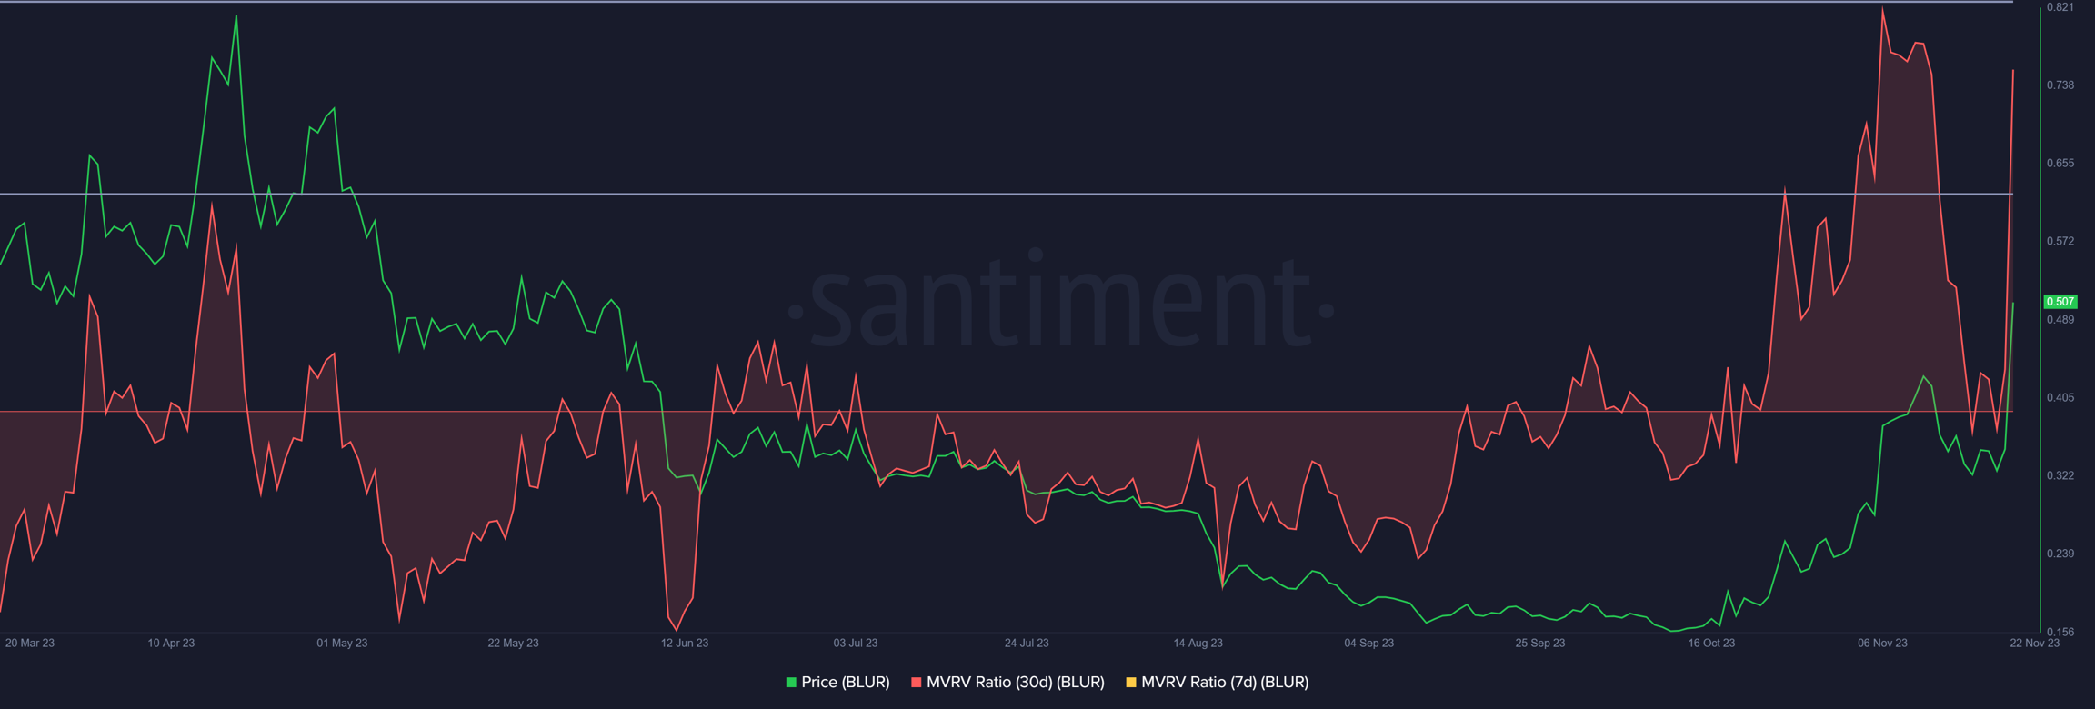This screenshot has width=2095, height=709.
Task: Toggle the MVRV Ratio (7d) legend label
Action: click(1224, 682)
